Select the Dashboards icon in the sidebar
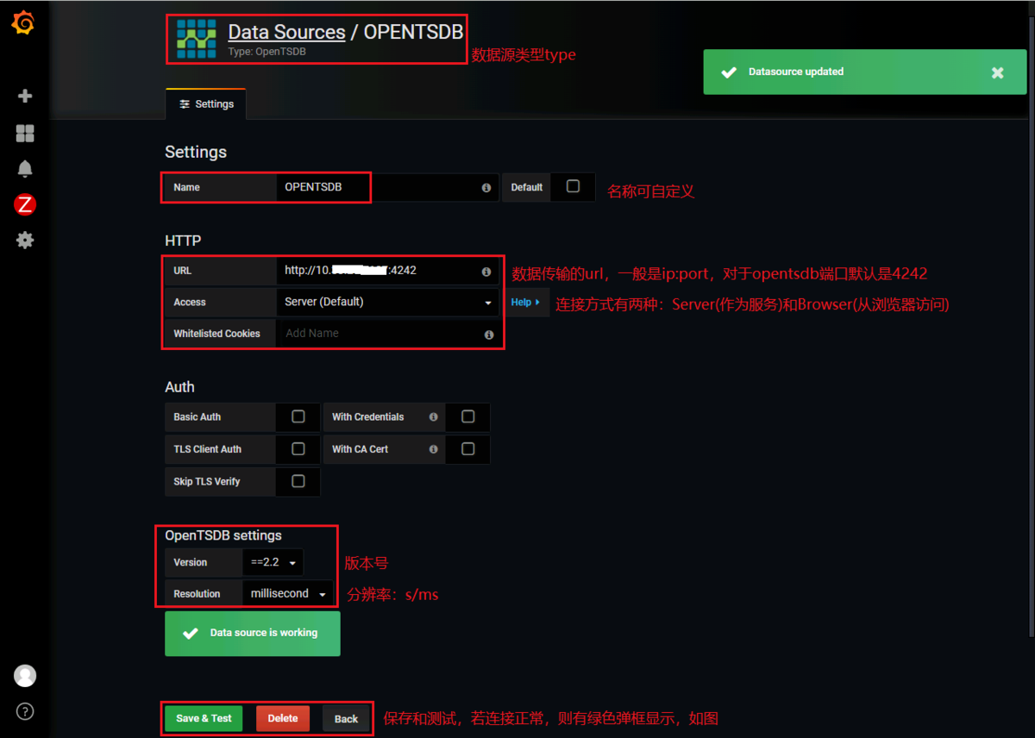Image resolution: width=1035 pixels, height=738 pixels. [24, 133]
